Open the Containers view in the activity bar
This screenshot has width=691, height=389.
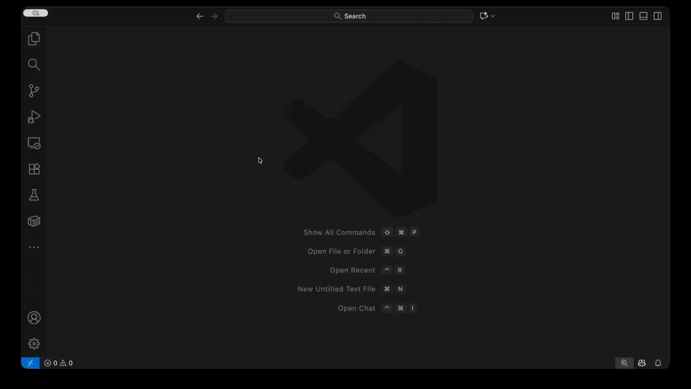pos(34,221)
